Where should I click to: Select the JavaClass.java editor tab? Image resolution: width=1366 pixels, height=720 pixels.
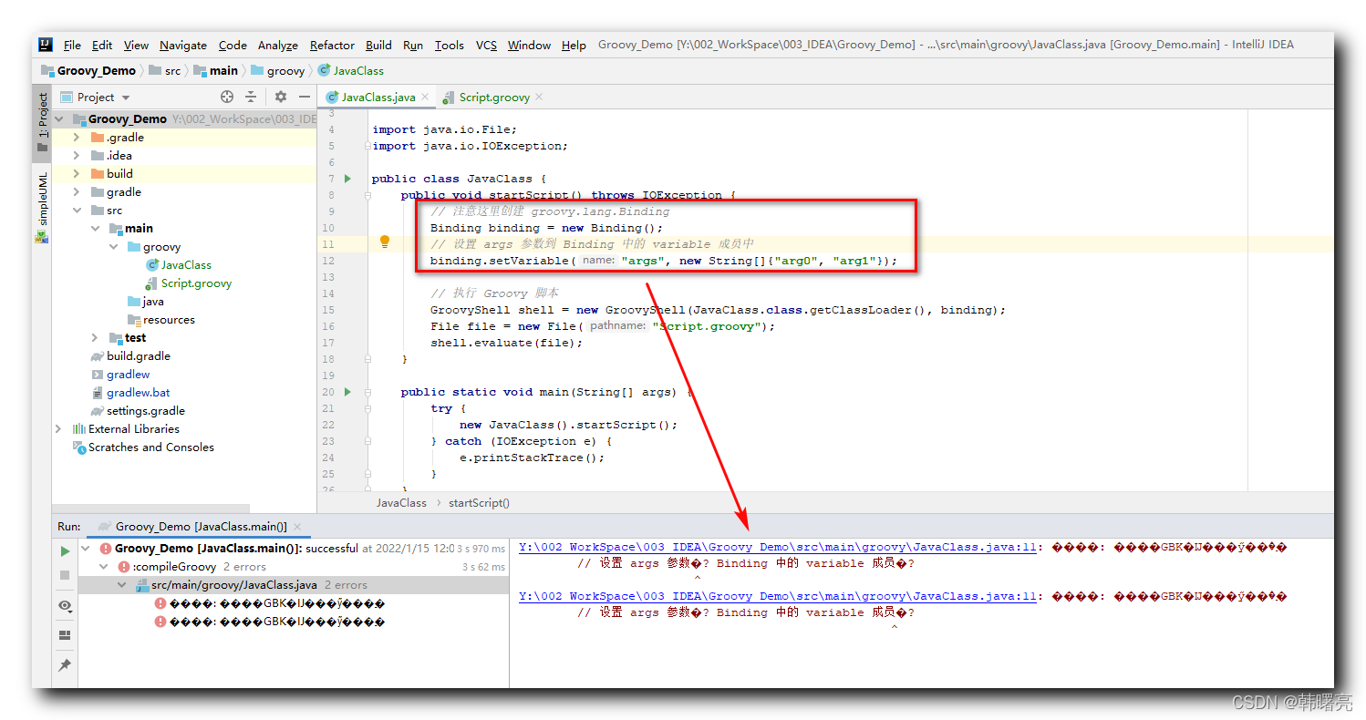(378, 97)
